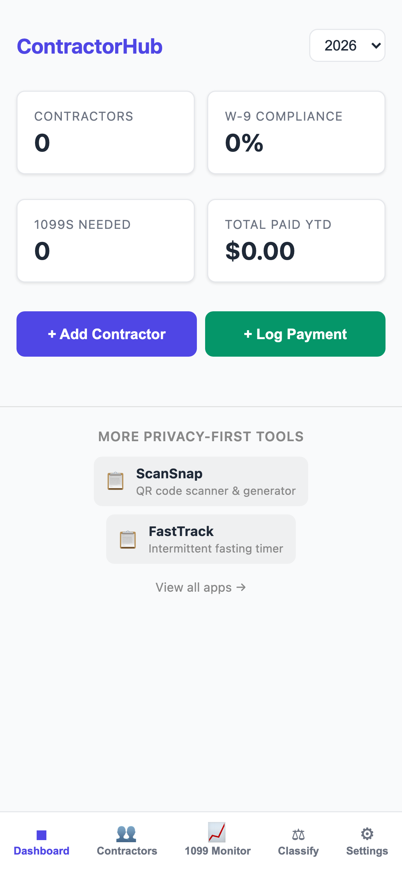Open the 2026 year dropdown

[x=347, y=45]
